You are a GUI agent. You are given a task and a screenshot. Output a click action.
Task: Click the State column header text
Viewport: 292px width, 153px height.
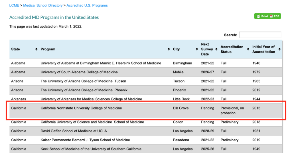point(15,49)
